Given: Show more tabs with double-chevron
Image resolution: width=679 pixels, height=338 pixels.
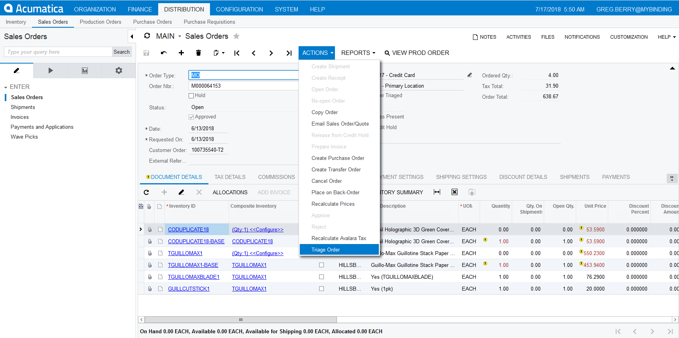Looking at the screenshot, I should (672, 178).
